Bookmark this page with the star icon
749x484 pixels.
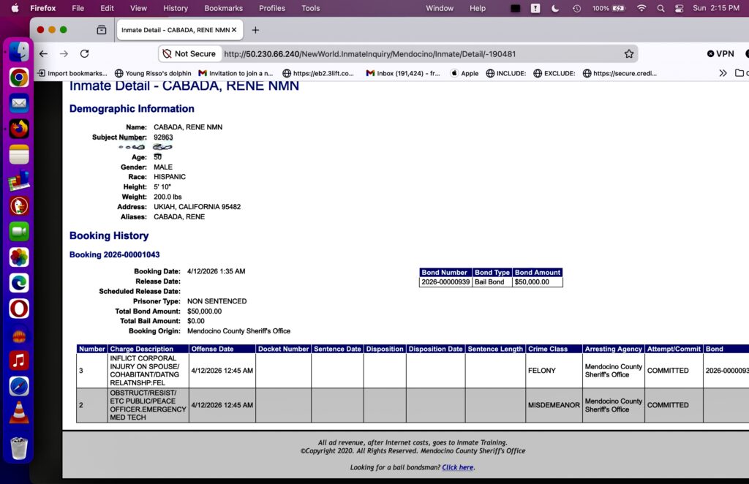pyautogui.click(x=628, y=54)
